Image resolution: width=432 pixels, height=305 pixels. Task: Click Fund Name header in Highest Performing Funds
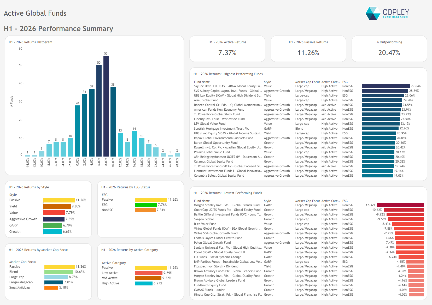coord(202,82)
